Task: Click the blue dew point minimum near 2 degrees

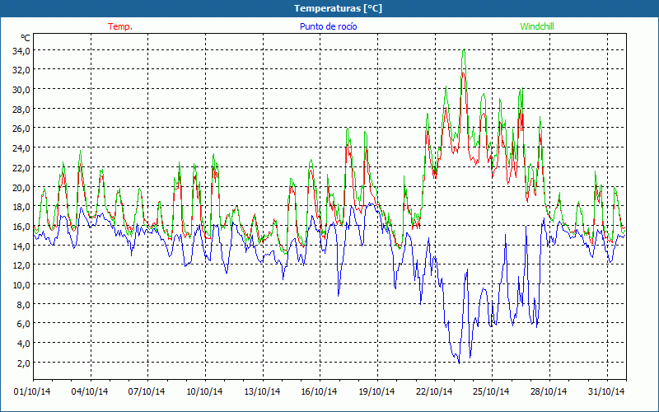Action: (x=459, y=363)
